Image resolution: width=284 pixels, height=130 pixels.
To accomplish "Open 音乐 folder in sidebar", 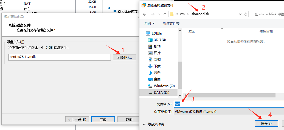I will [154, 73].
